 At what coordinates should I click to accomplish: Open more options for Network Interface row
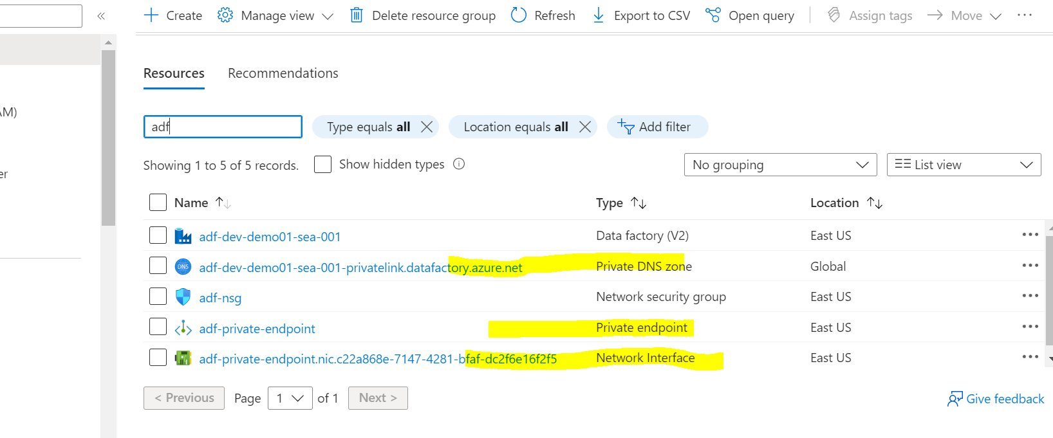point(1030,356)
